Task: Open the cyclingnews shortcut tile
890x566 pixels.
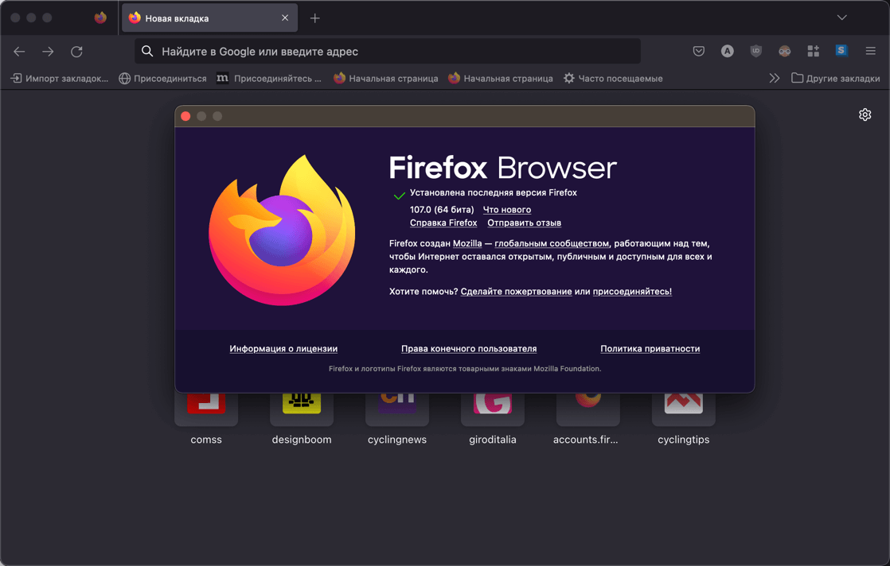Action: pos(396,419)
